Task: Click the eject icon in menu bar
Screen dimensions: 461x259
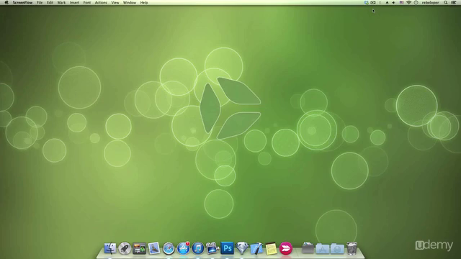Action: click(387, 3)
